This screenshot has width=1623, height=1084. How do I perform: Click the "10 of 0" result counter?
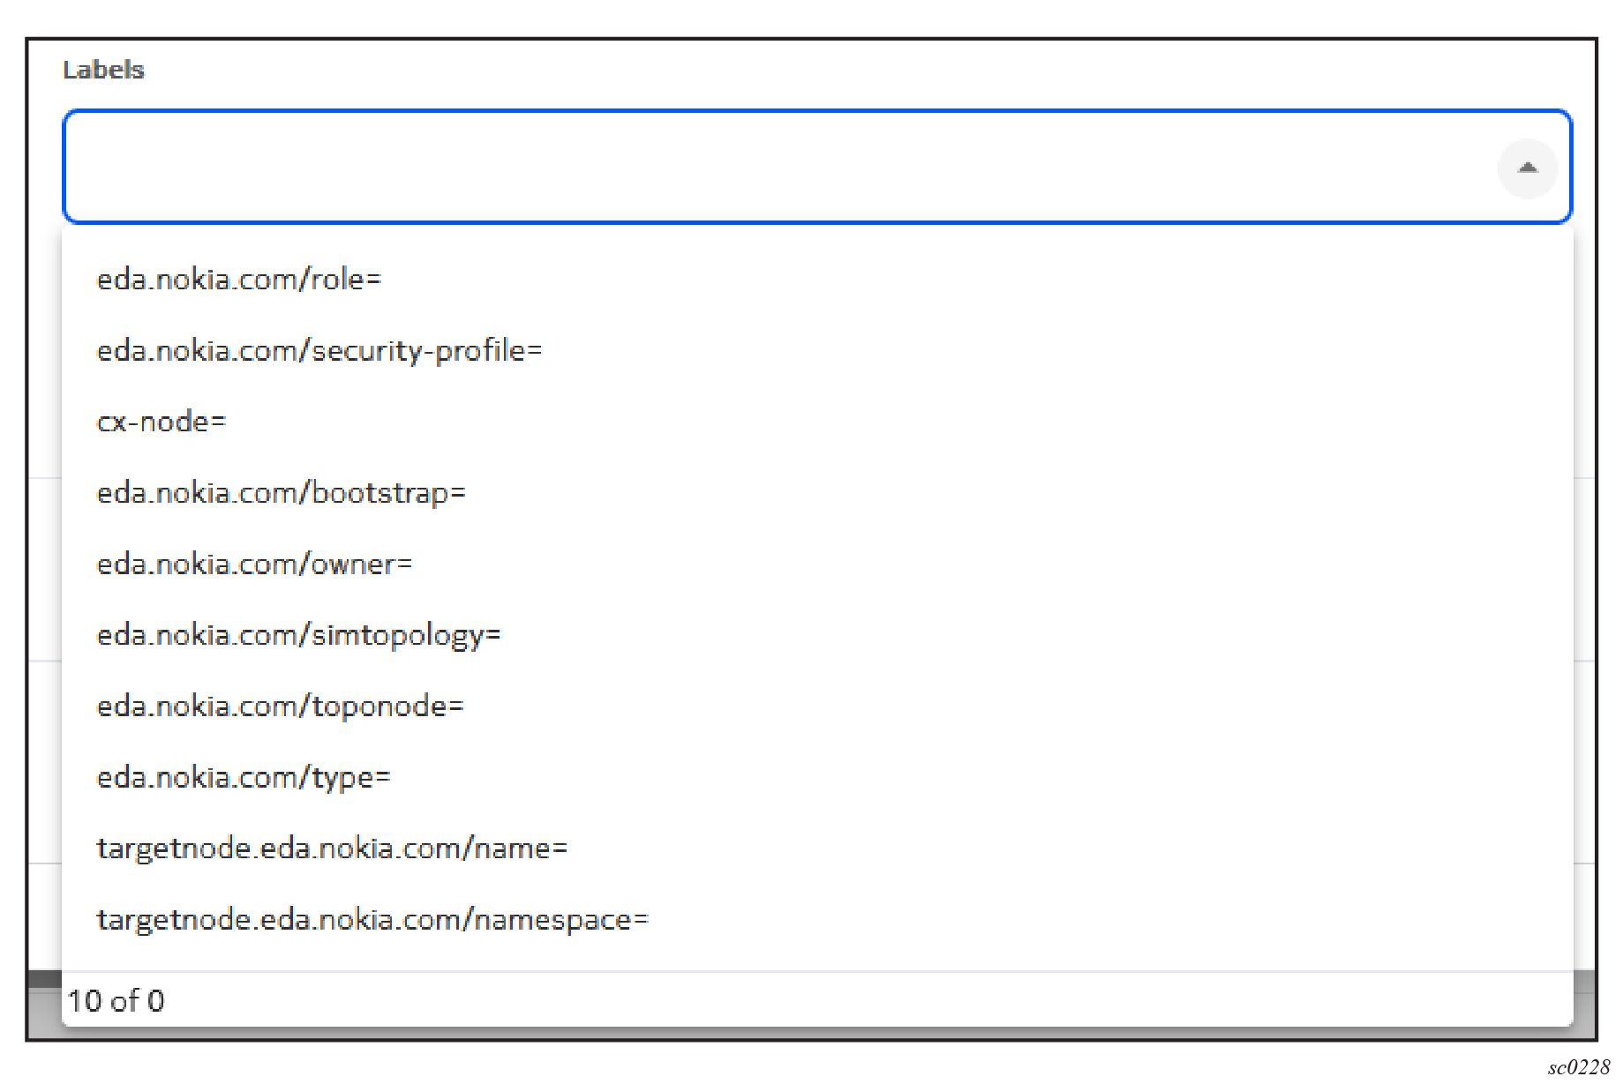point(116,1001)
